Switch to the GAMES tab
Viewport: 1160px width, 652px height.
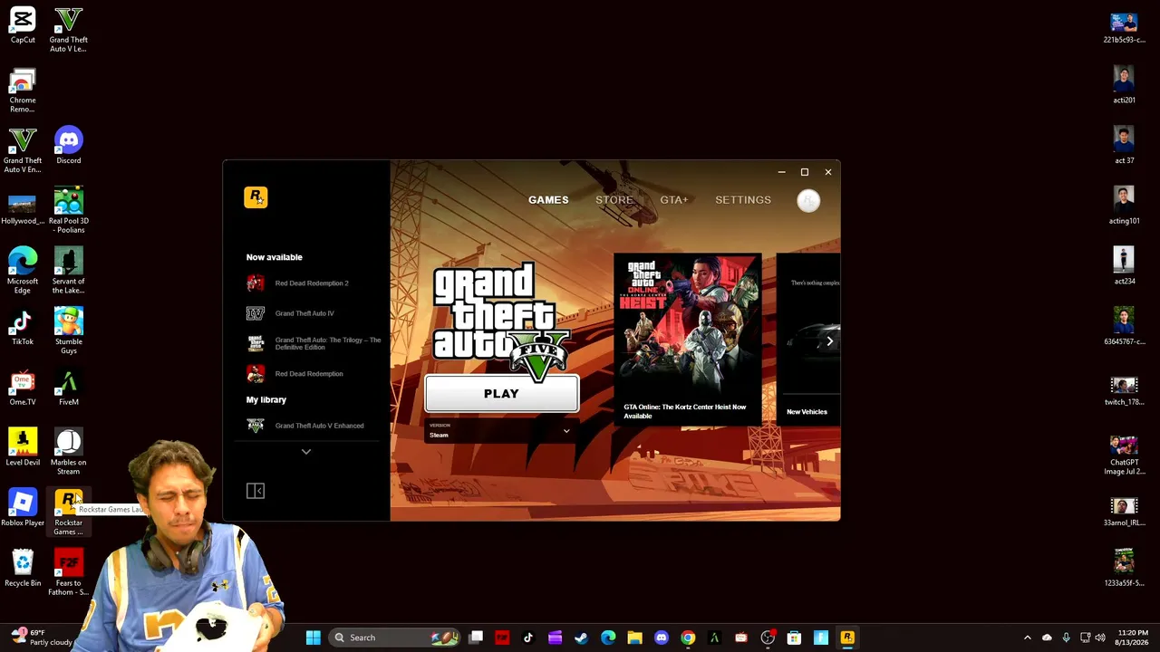click(x=548, y=200)
